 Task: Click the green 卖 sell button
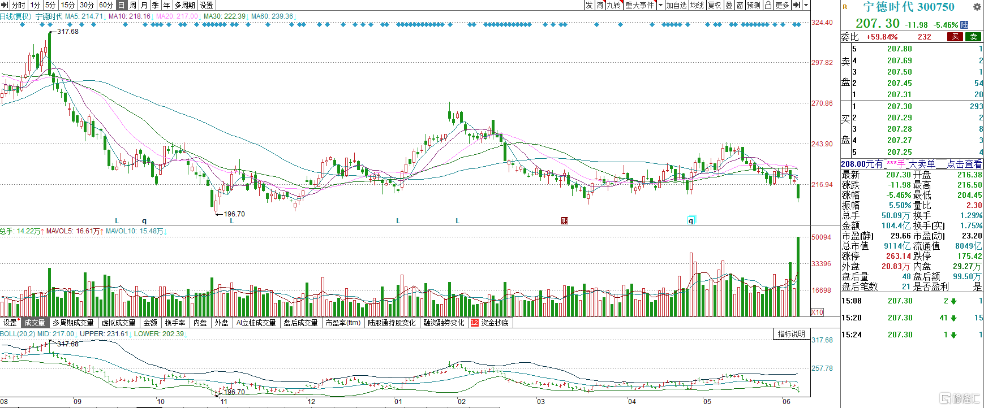[973, 37]
